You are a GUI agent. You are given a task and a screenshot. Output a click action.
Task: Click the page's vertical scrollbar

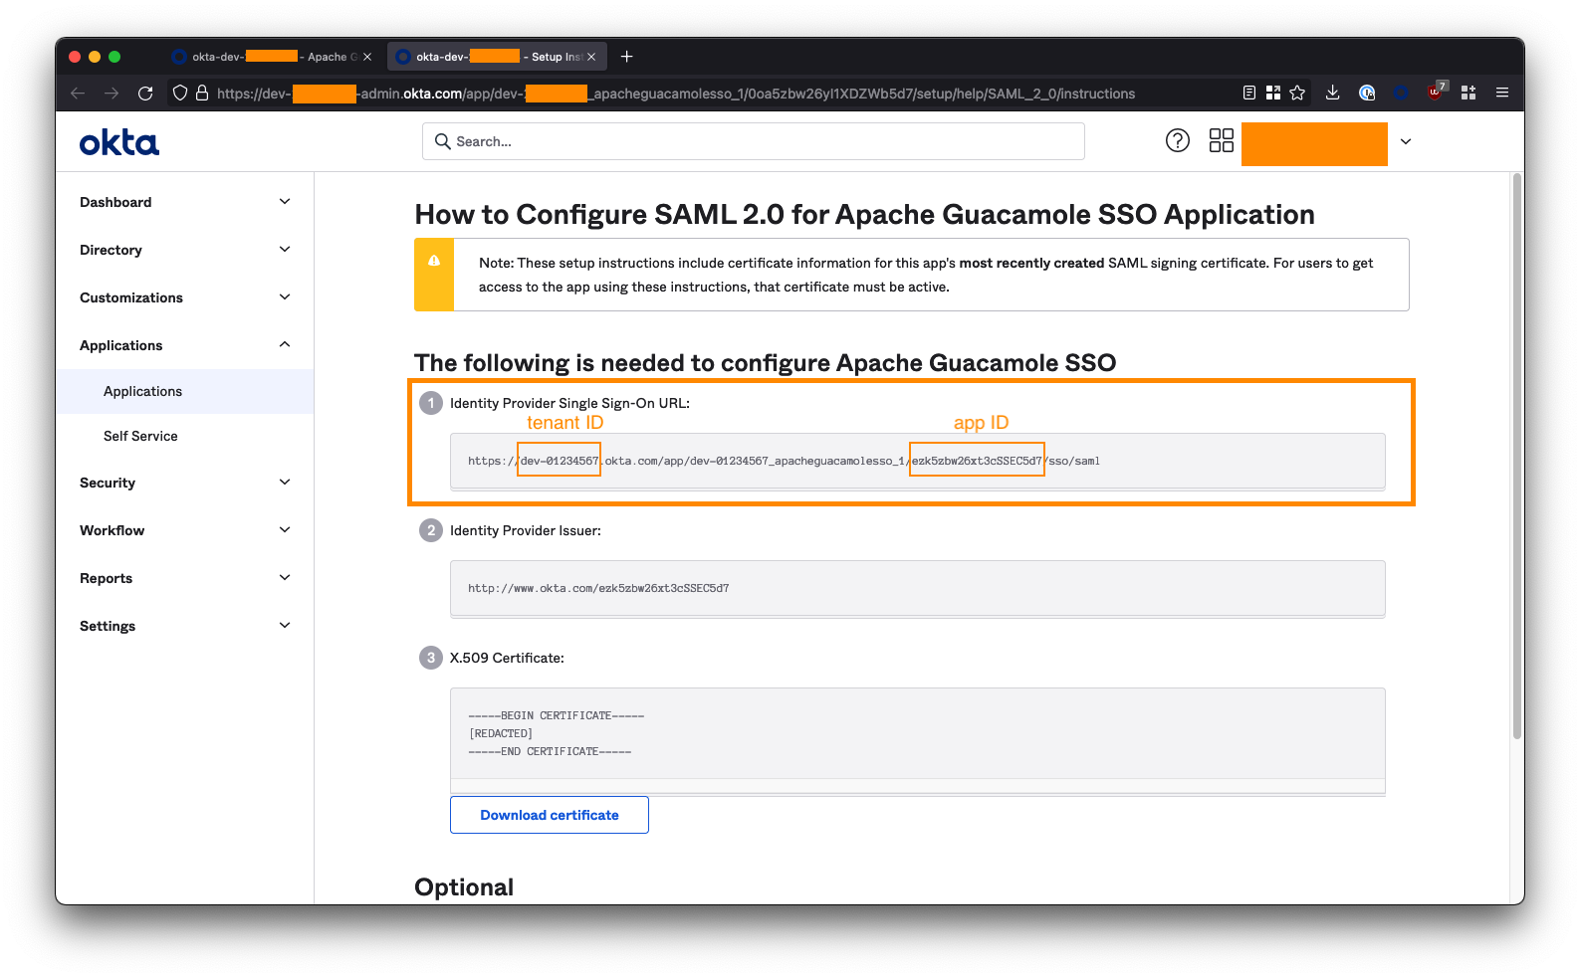(1516, 458)
